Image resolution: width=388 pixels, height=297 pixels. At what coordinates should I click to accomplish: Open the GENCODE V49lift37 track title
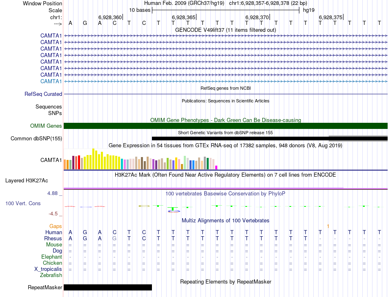225,30
